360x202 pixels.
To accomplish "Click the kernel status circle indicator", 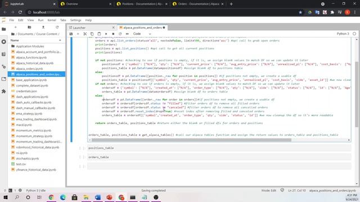I will 354,34.
